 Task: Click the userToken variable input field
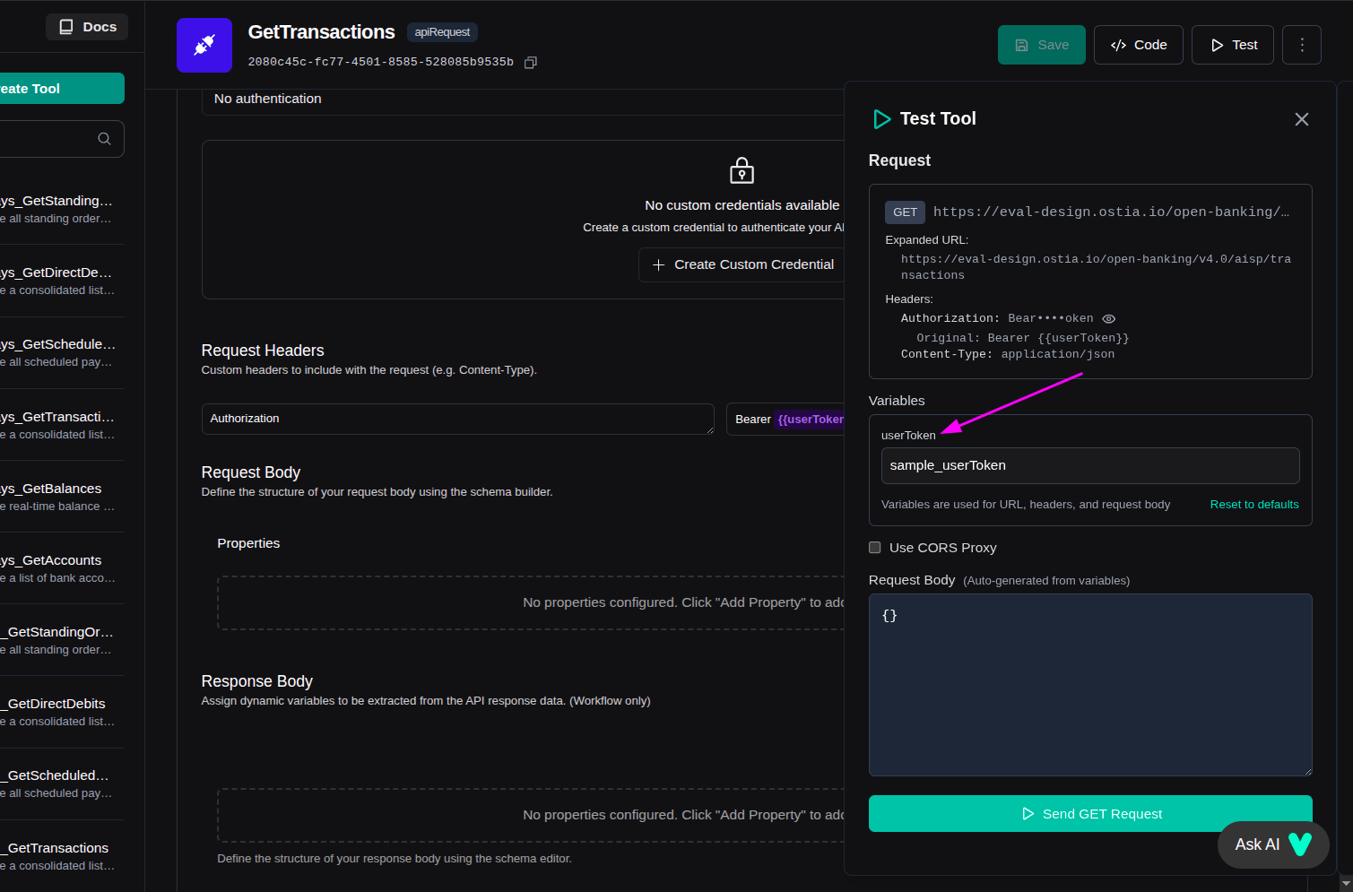pos(1089,466)
